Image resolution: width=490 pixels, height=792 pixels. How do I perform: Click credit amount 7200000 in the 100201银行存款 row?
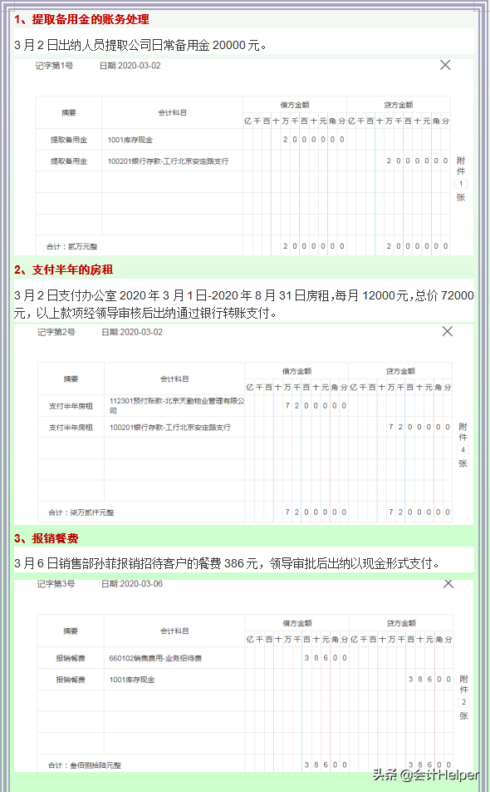[419, 427]
